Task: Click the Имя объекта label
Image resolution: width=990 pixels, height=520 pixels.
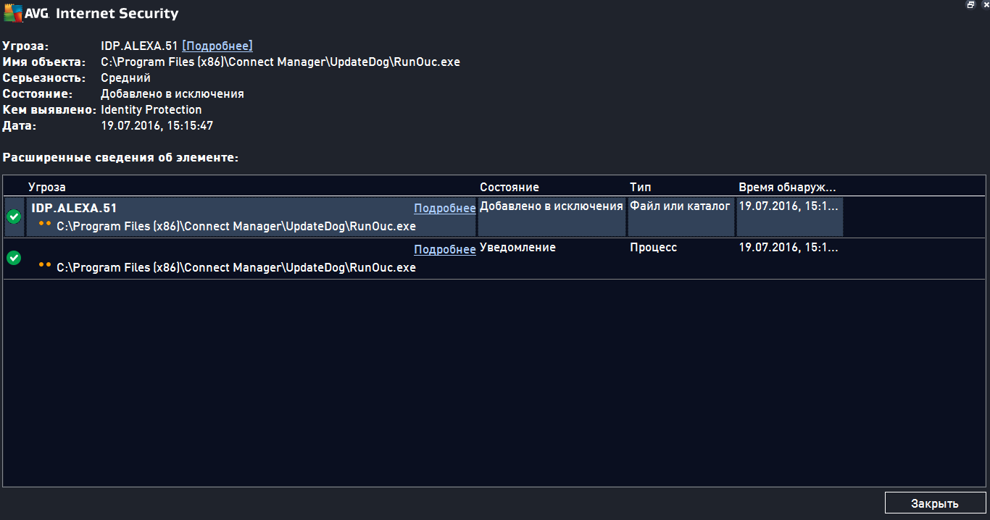Action: (x=43, y=62)
